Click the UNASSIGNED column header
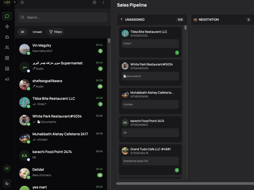The width and height of the screenshot is (254, 190). coord(152,20)
